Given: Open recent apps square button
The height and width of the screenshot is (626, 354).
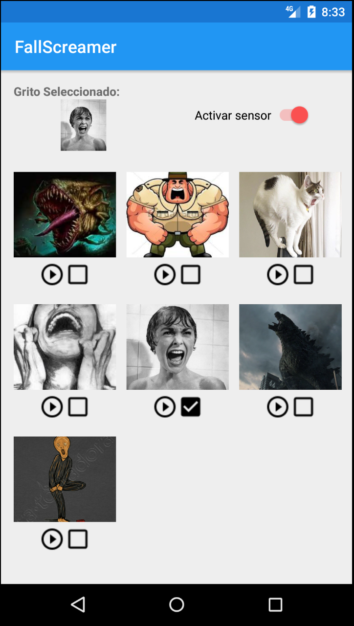Looking at the screenshot, I should [x=276, y=604].
